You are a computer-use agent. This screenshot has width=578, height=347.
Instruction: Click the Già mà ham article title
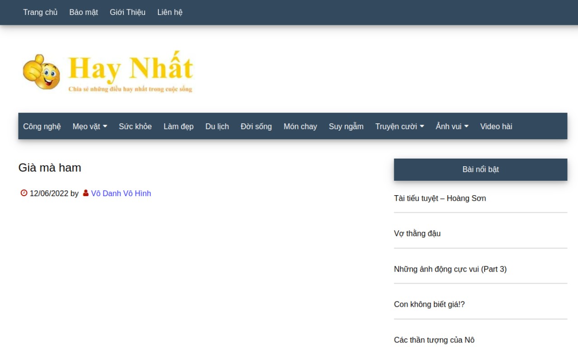50,168
